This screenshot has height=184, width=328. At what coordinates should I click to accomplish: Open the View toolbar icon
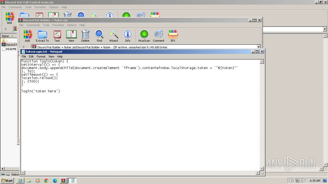click(71, 36)
